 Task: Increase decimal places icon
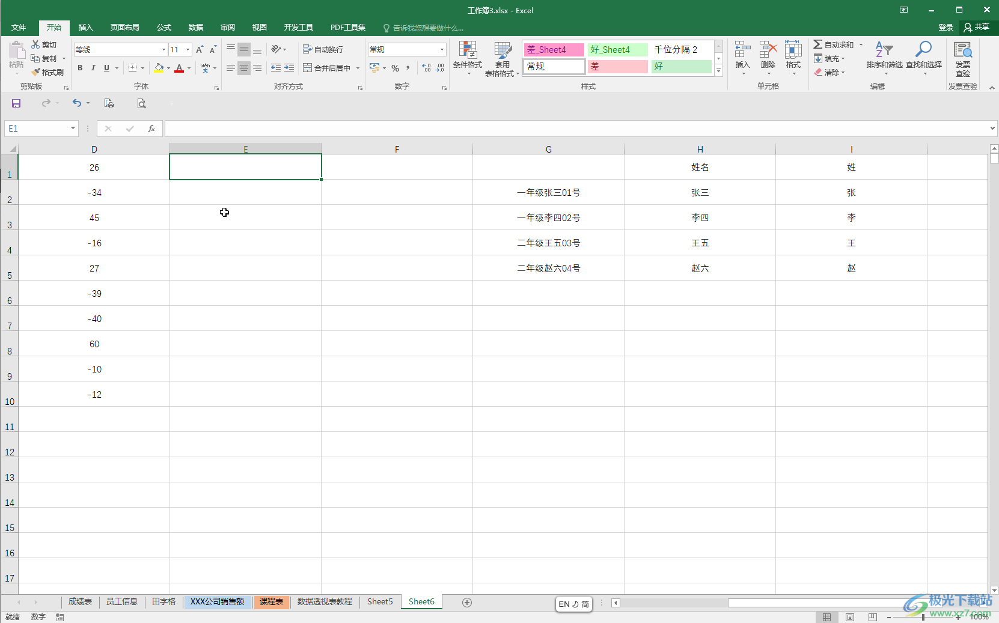click(426, 68)
